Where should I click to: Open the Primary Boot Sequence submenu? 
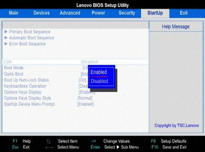[x=30, y=32]
